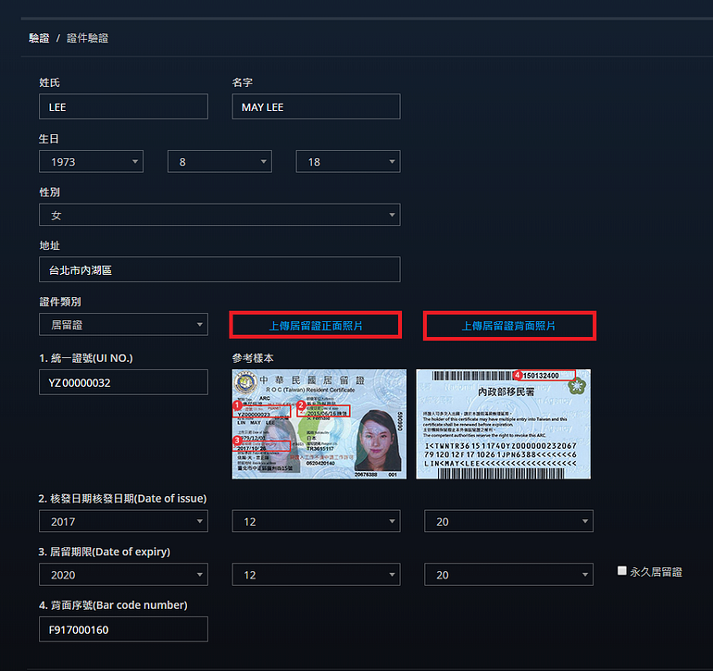
Task: Click 上傳居留證背面照片 upload button
Action: (x=509, y=326)
